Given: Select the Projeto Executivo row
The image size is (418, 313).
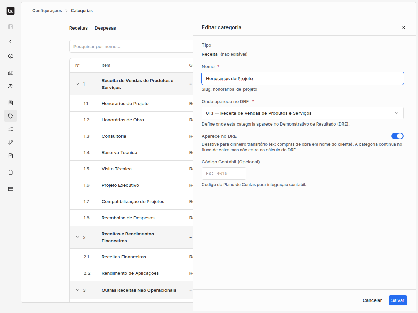Looking at the screenshot, I should coord(131,185).
